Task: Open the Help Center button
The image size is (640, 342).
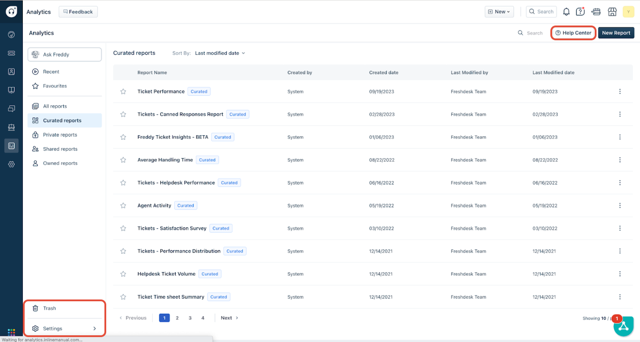Action: tap(573, 33)
